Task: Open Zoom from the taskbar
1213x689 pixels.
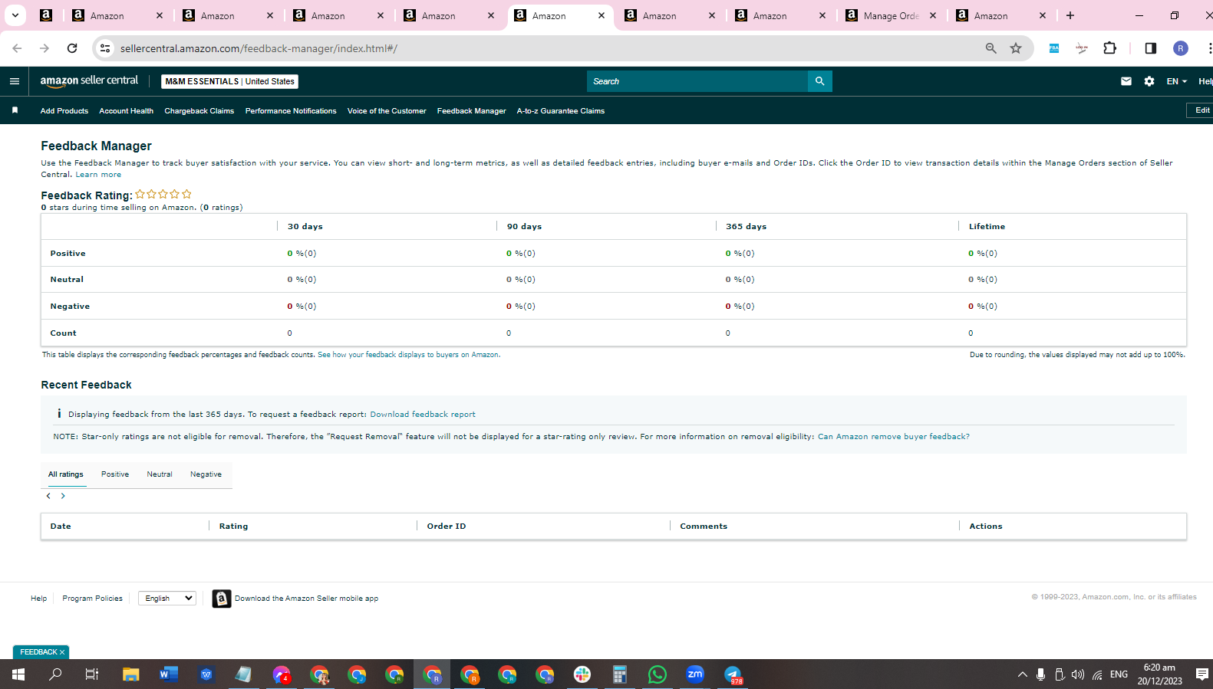Action: click(695, 674)
